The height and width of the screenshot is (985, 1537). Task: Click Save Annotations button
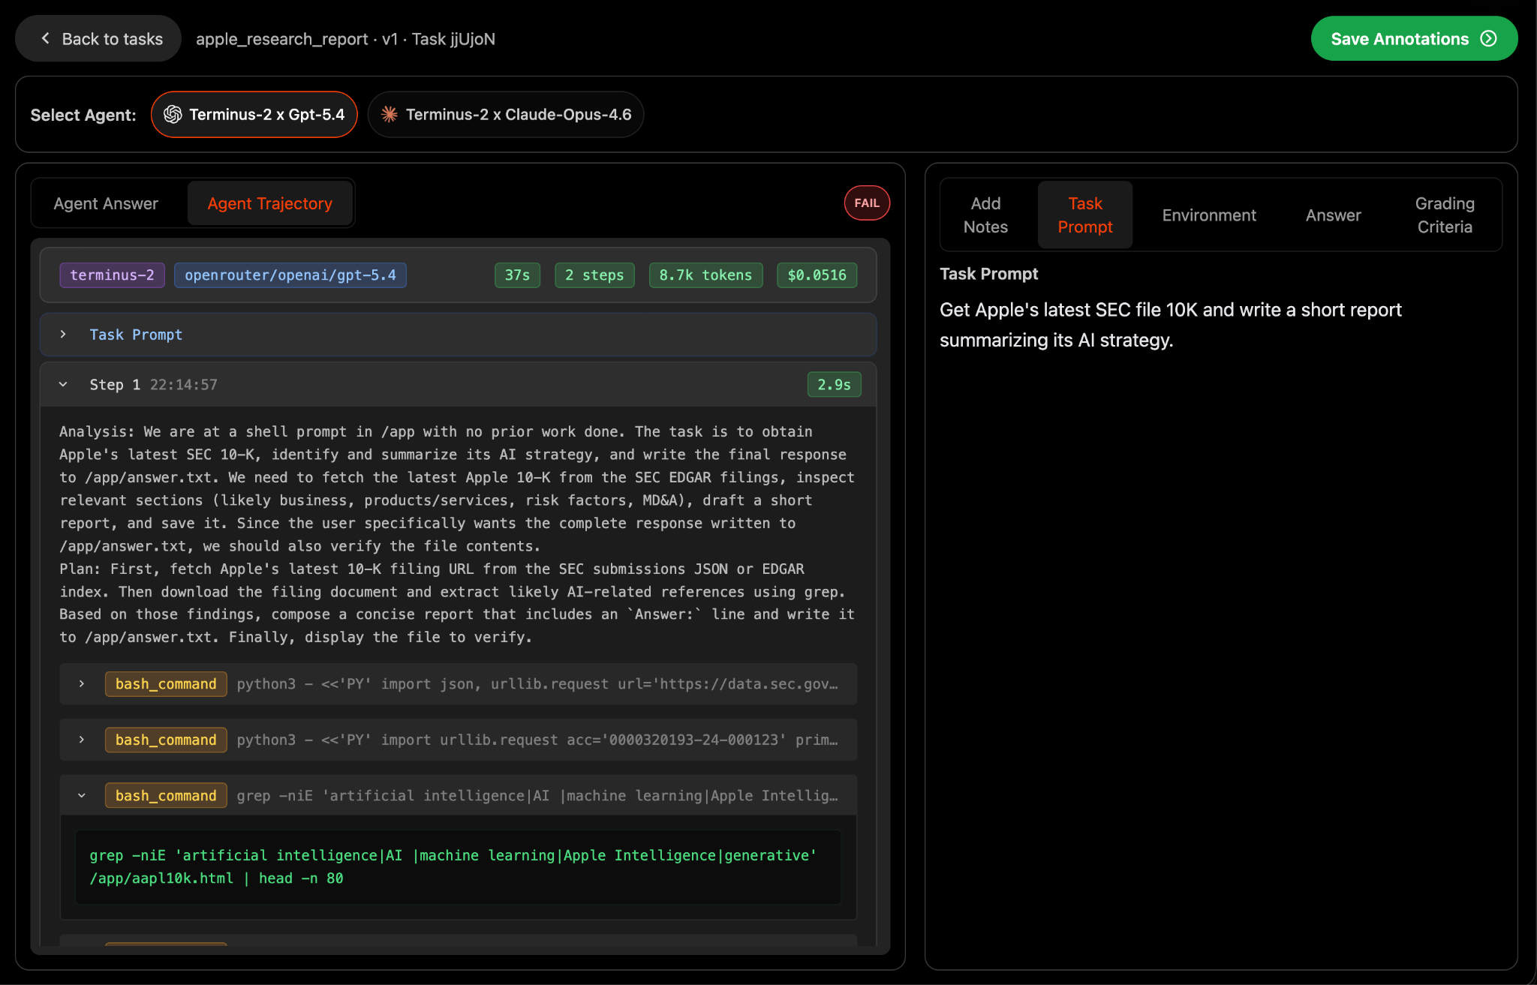[x=1399, y=39]
